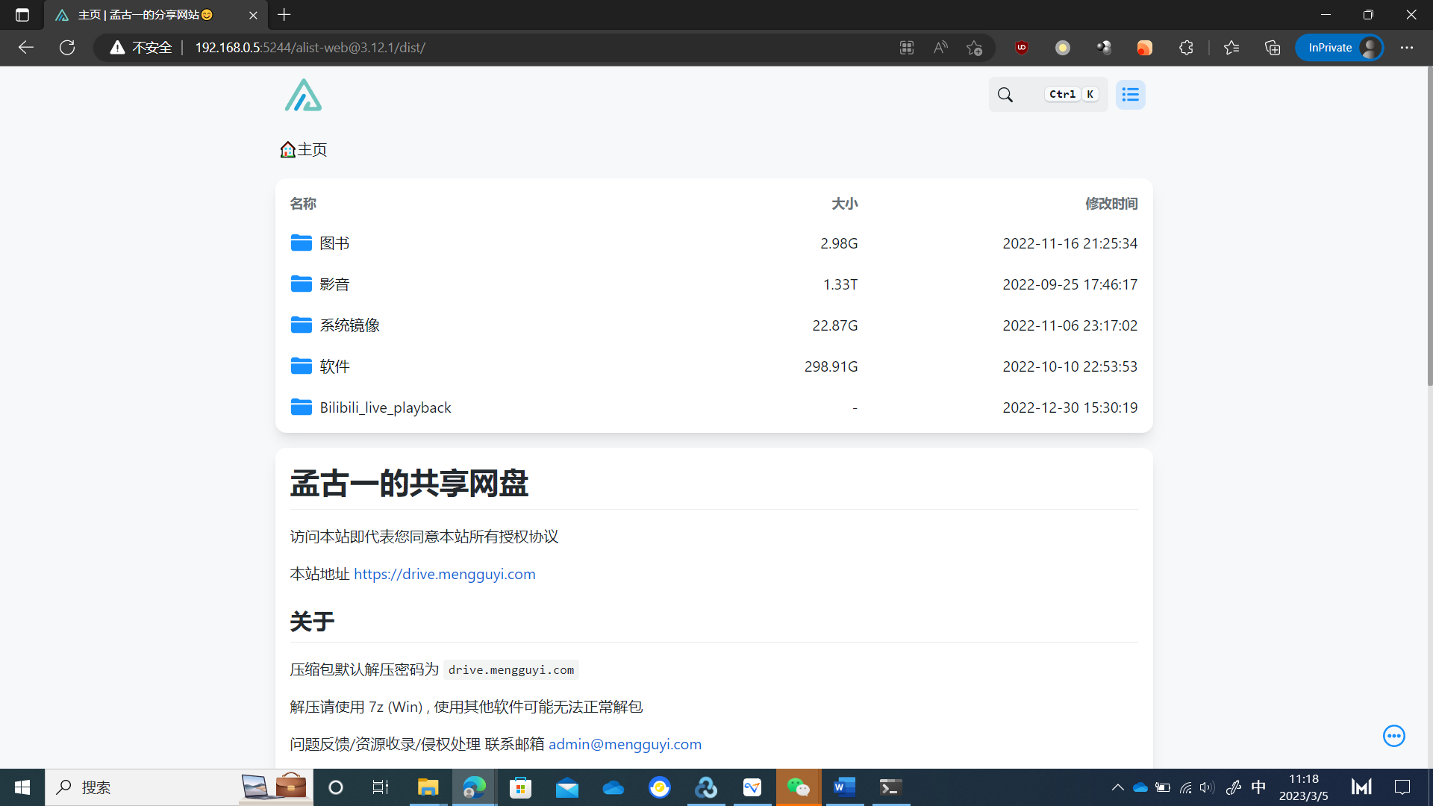This screenshot has height=806, width=1433.
Task: Open search using the magnifier icon
Action: point(1005,95)
